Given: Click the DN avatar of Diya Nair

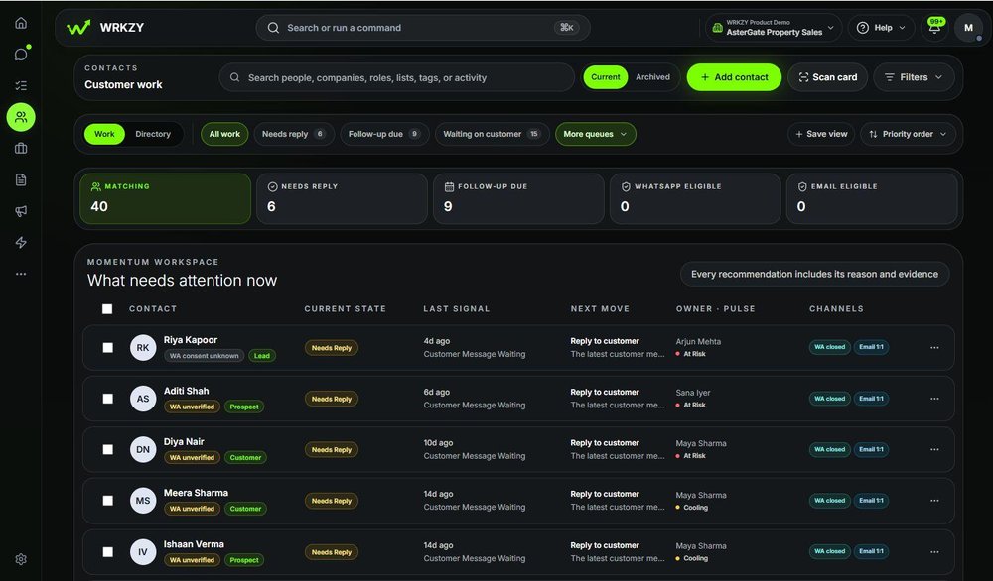Looking at the screenshot, I should (143, 449).
